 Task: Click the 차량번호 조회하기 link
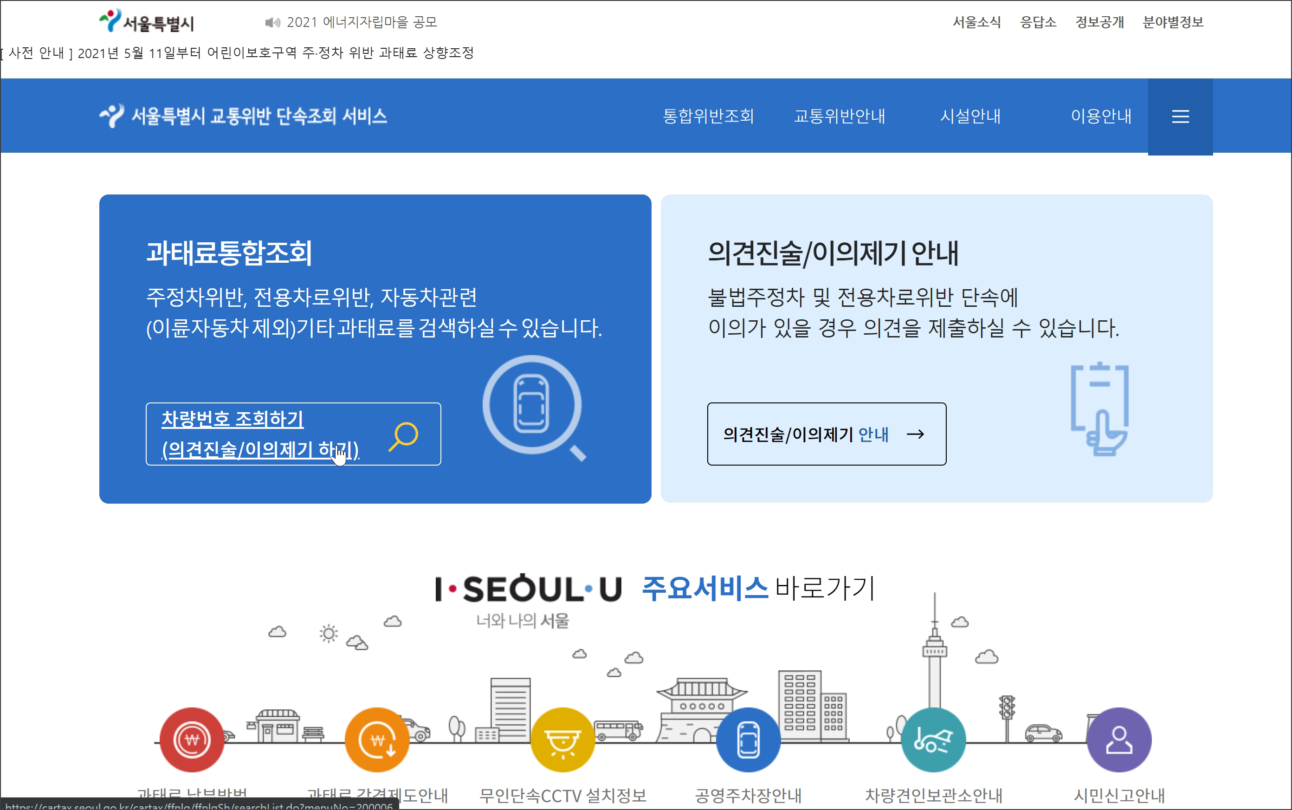pos(233,419)
